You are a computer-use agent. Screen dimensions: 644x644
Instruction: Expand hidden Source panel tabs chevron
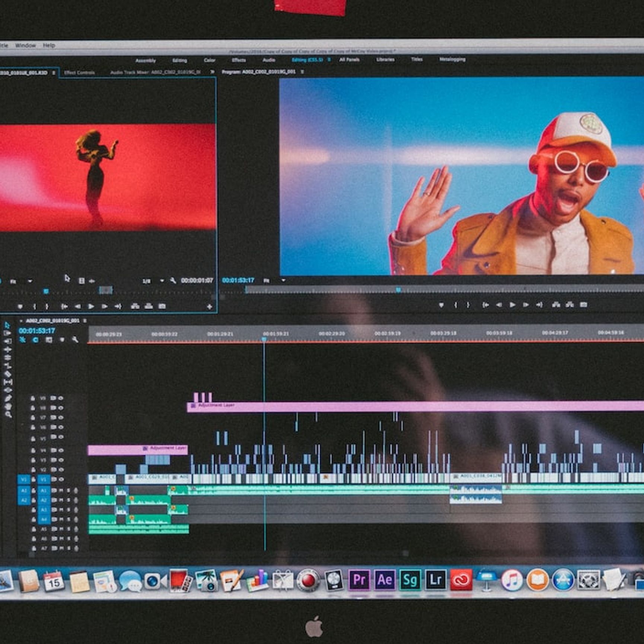[212, 72]
